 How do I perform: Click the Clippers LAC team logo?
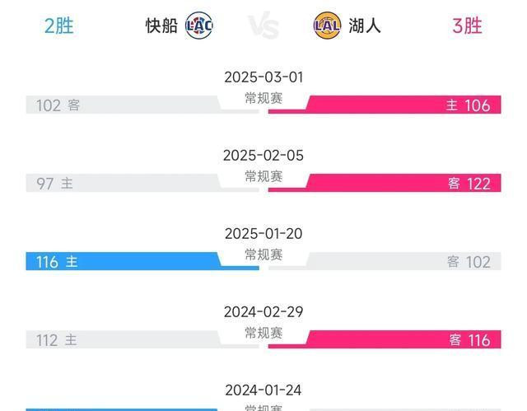pyautogui.click(x=199, y=26)
